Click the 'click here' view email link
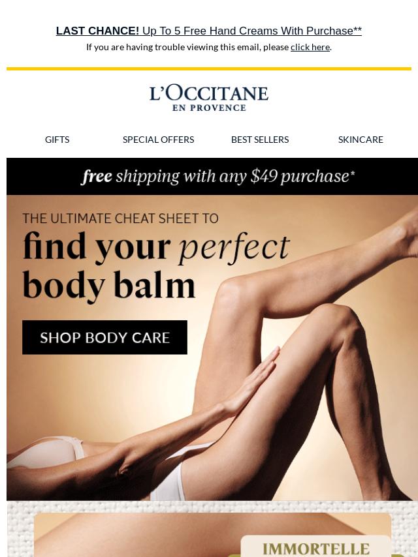 (x=310, y=47)
